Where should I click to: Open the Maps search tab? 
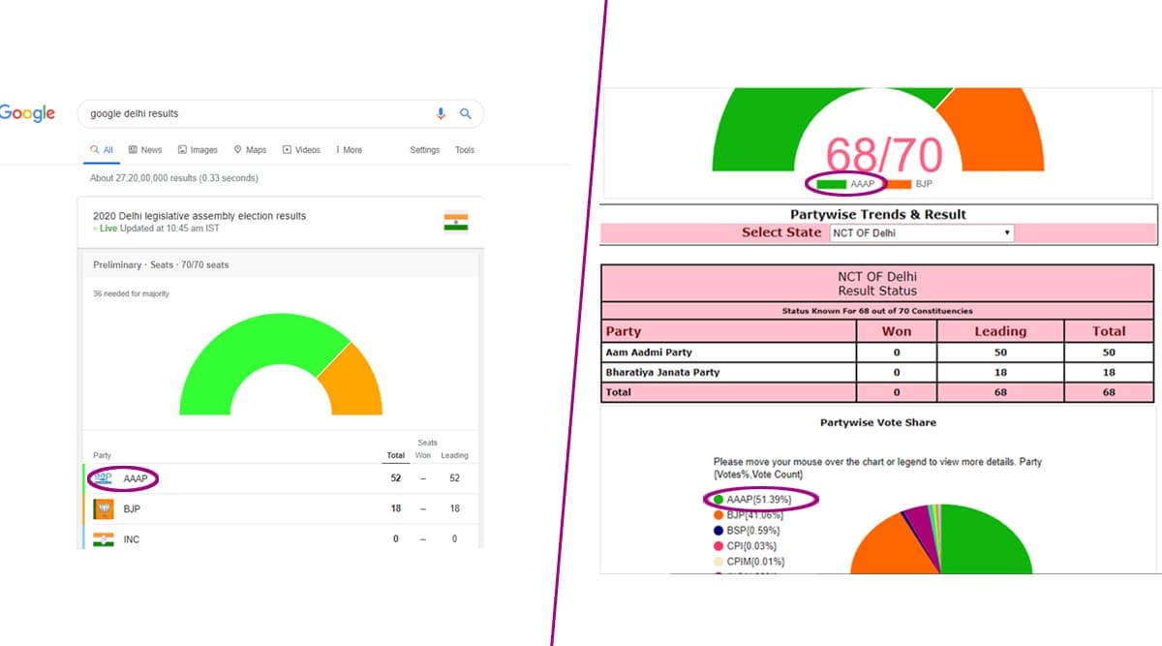click(250, 150)
